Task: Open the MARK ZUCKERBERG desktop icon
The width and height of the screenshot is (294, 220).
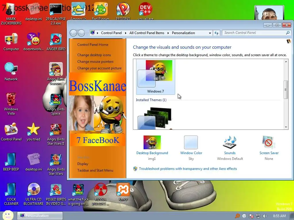Action: pyautogui.click(x=11, y=14)
